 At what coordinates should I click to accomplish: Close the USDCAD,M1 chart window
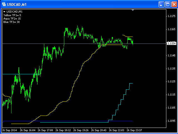pos(174,4)
